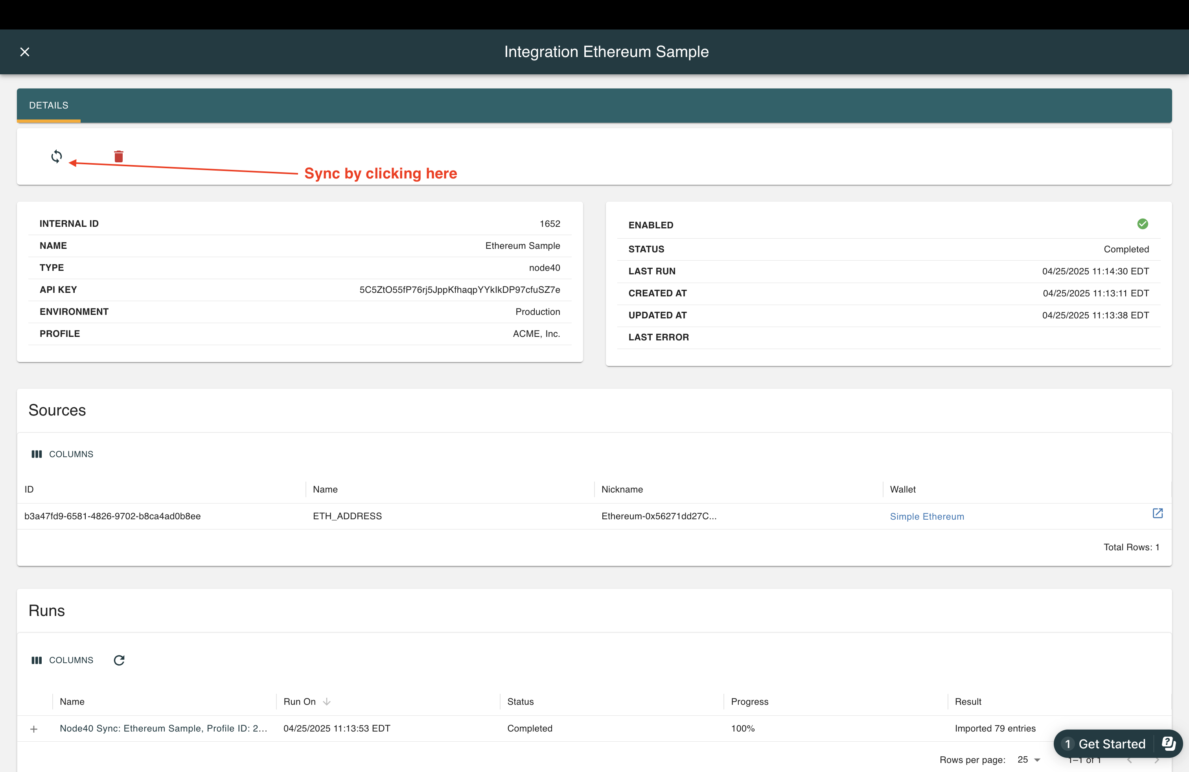Click the type value node40
The width and height of the screenshot is (1189, 772).
[x=545, y=268]
